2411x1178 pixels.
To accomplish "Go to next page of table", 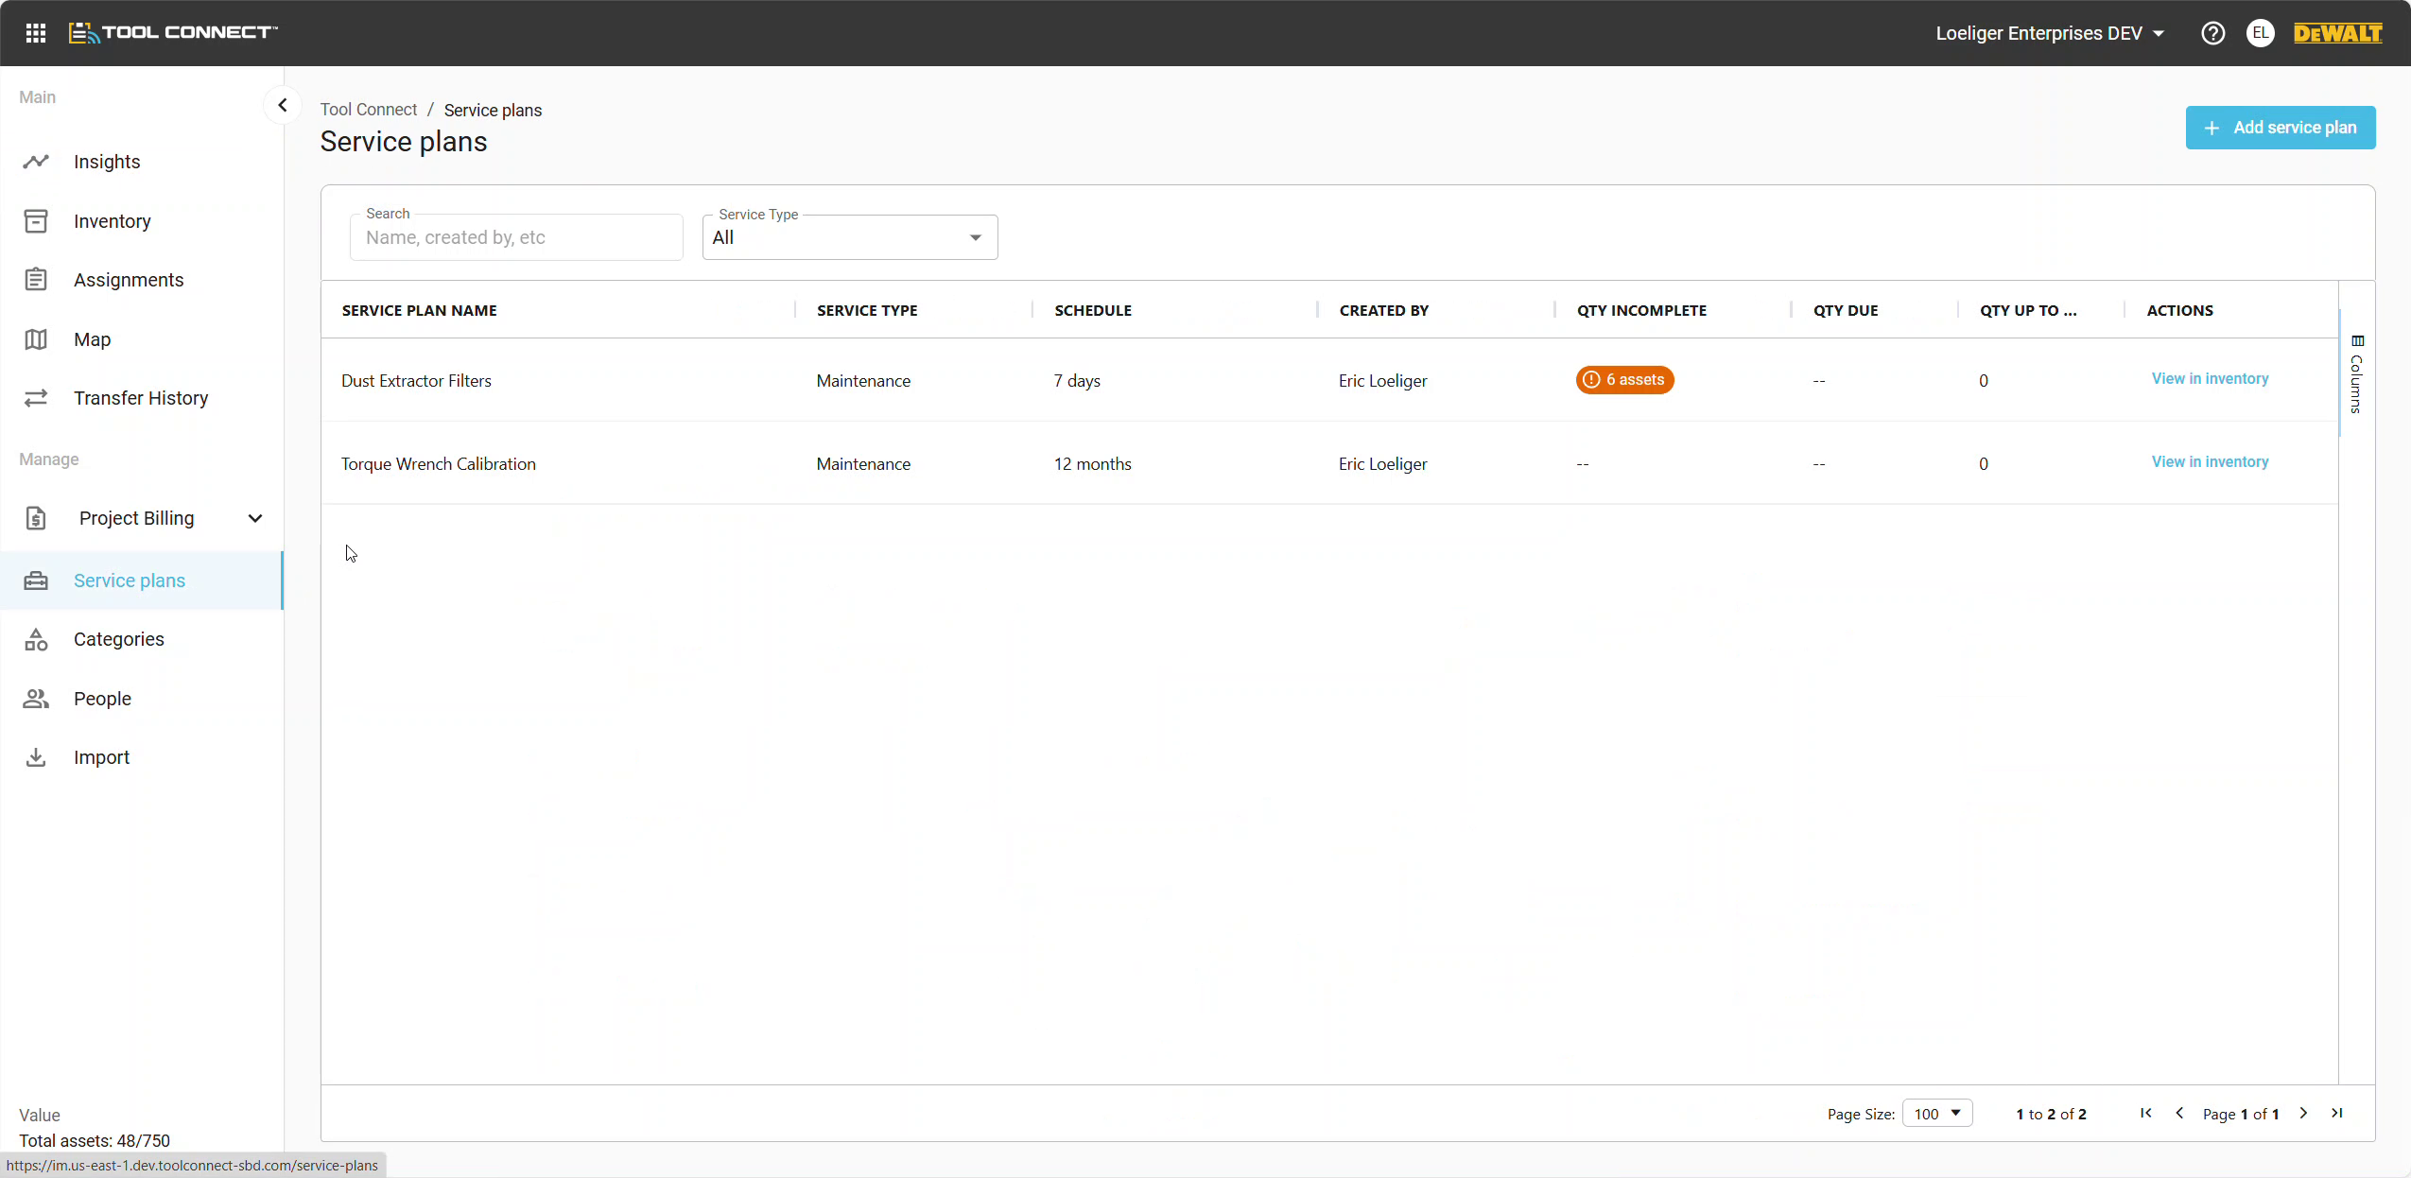I will (2303, 1113).
